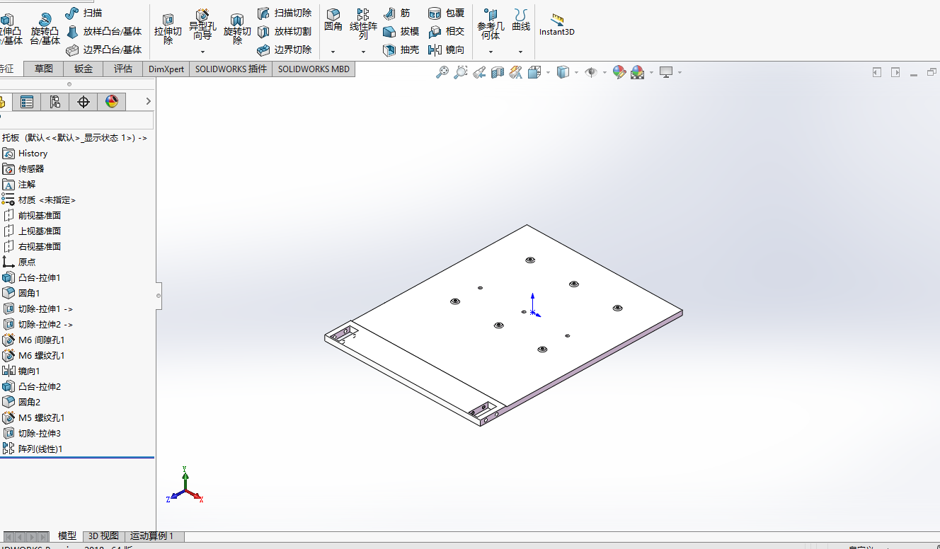940x549 pixels.
Task: Open the Apply Scene dropdown arrow
Action: coord(650,72)
